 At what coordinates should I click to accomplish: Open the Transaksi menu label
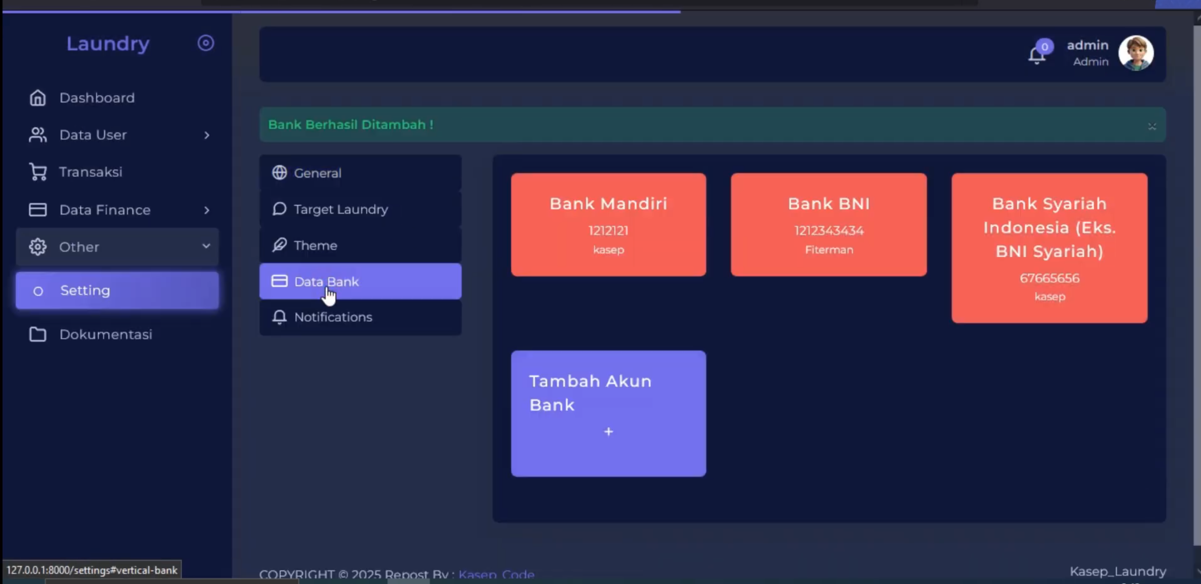(x=91, y=172)
